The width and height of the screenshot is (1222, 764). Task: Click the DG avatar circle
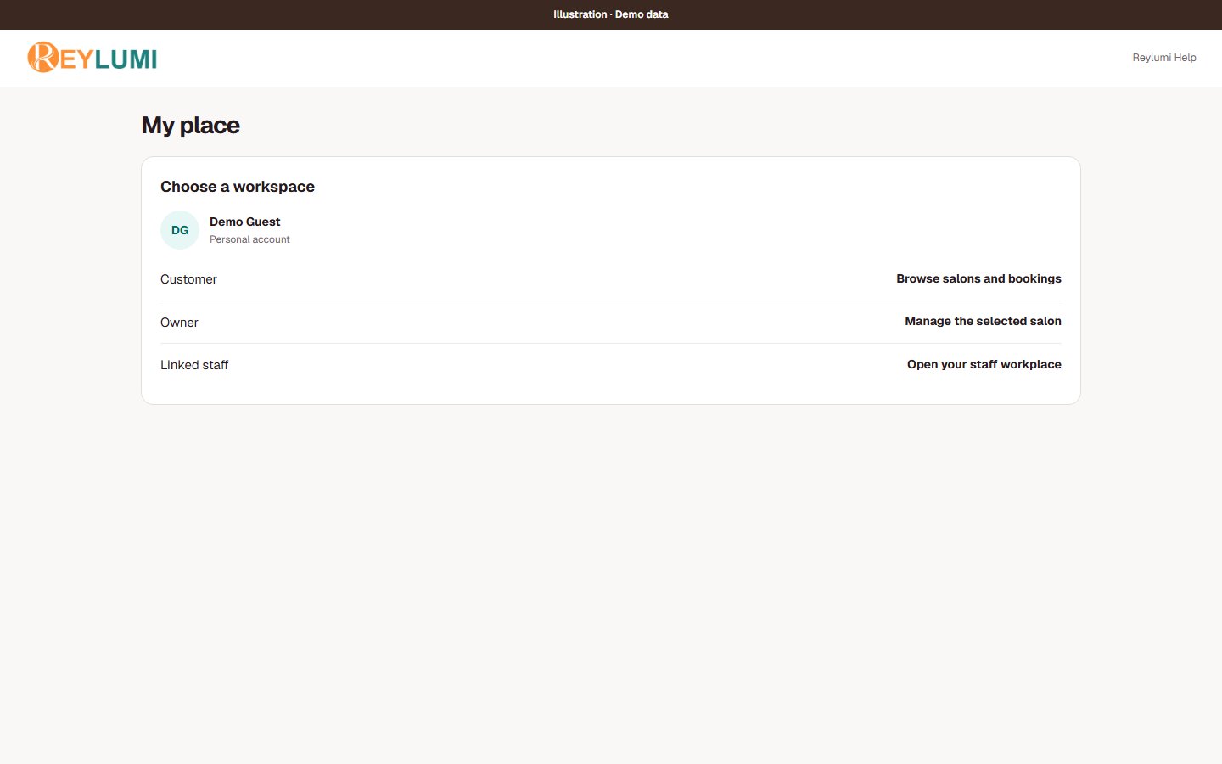click(180, 230)
